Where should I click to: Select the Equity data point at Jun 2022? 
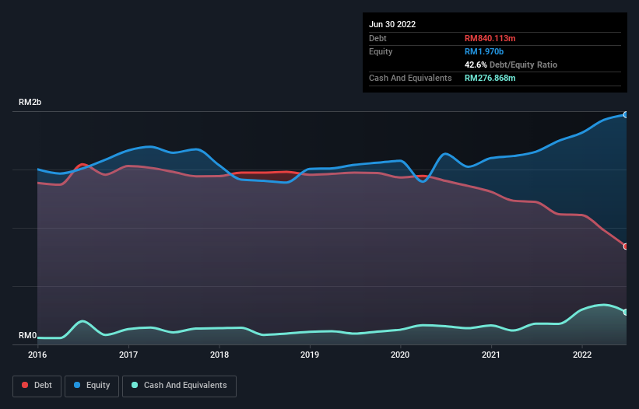(626, 115)
